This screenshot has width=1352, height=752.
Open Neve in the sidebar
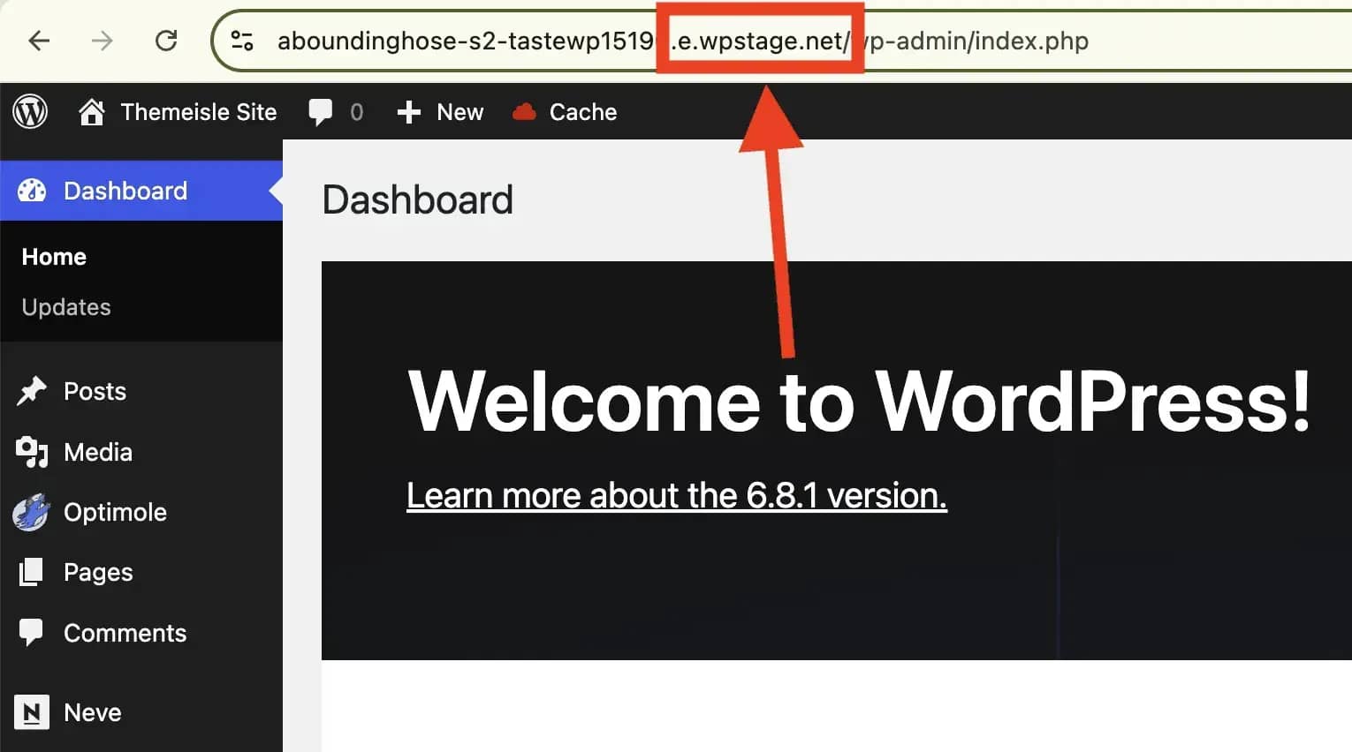[x=93, y=712]
